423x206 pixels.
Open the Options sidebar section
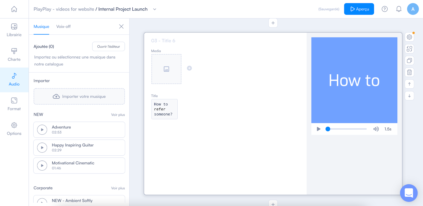point(14,129)
